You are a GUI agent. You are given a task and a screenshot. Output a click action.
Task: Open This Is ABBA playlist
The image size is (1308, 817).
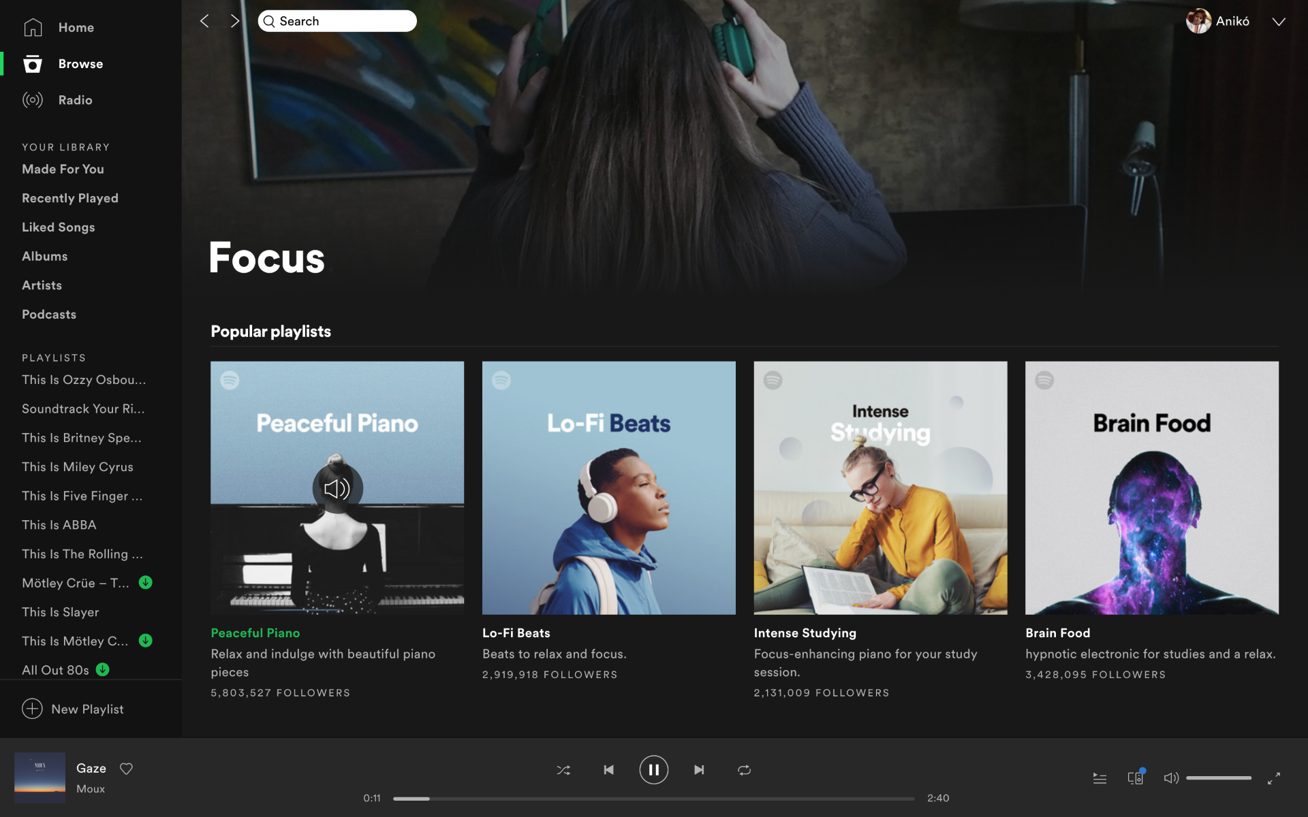point(59,525)
